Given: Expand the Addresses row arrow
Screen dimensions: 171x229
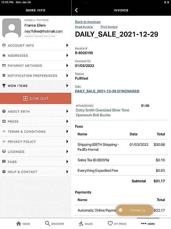Looking at the screenshot, I should click(67, 56).
